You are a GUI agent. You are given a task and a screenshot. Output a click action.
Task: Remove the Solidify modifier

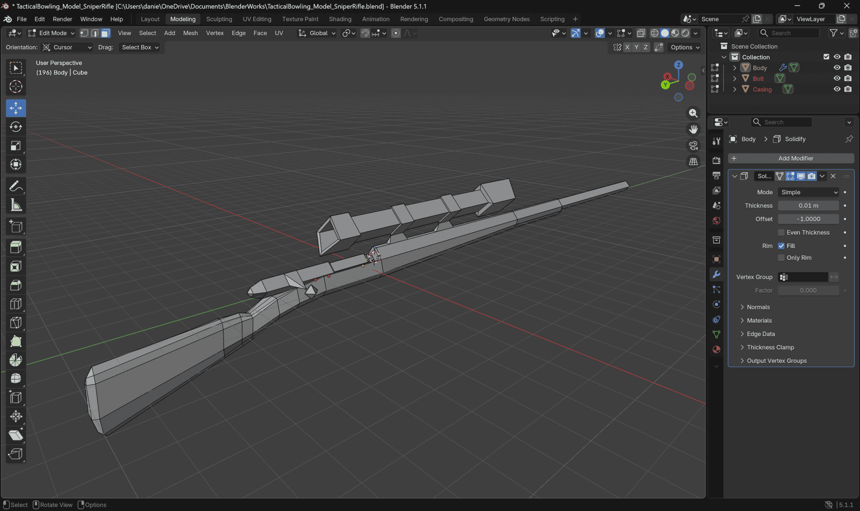tap(833, 176)
